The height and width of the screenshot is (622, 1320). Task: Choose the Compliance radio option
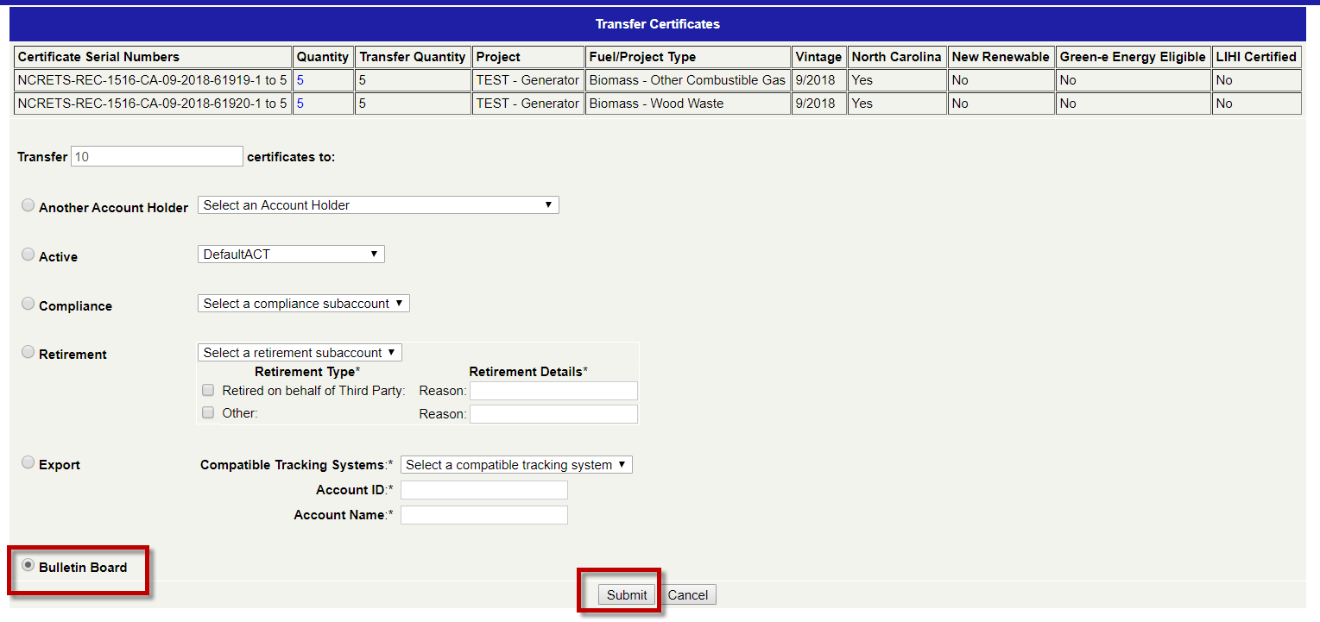coord(28,304)
